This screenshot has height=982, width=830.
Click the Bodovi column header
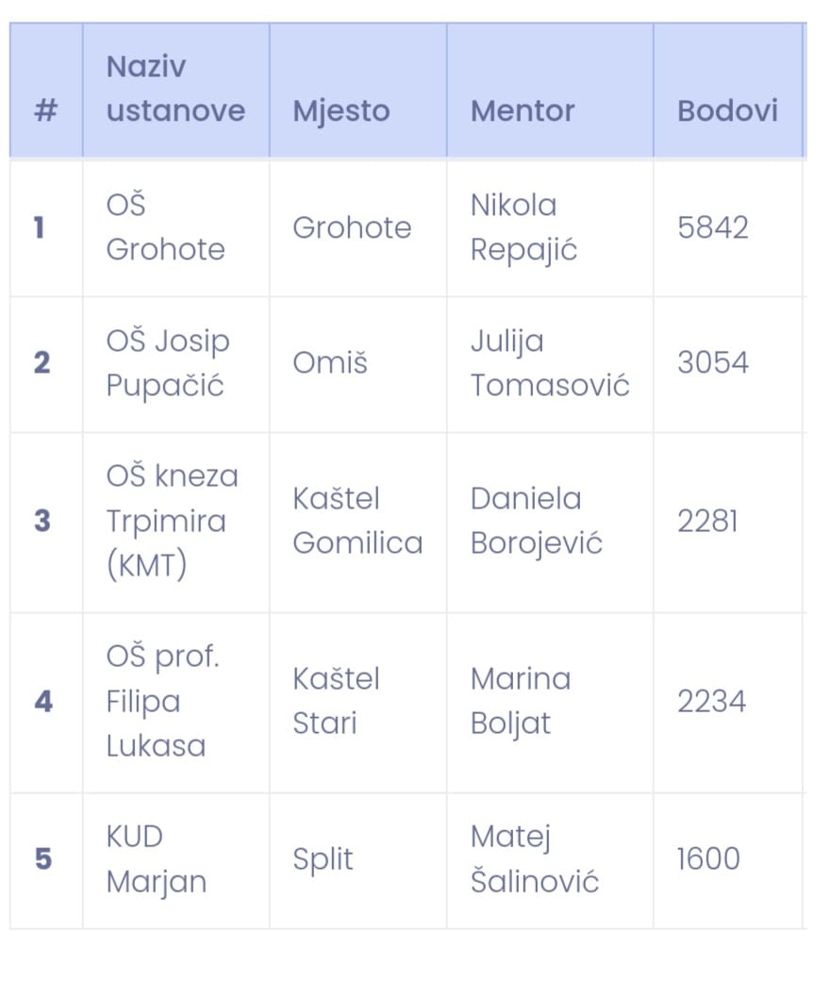click(728, 89)
